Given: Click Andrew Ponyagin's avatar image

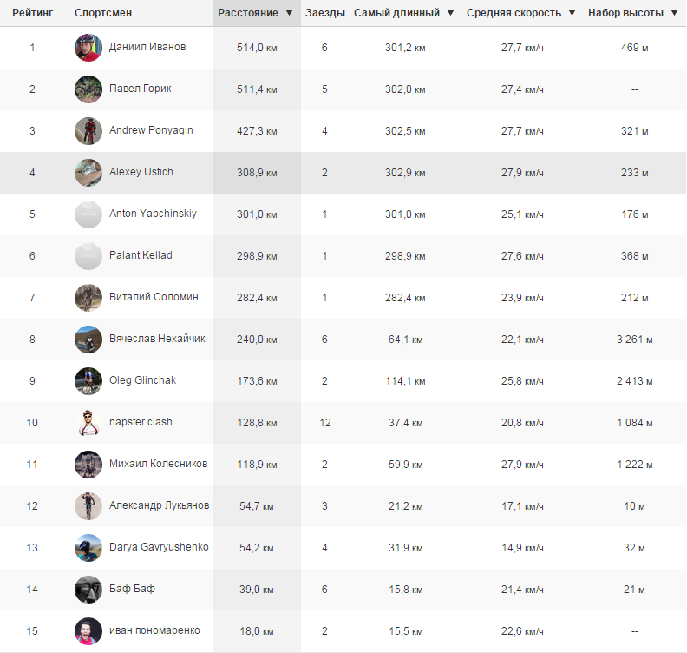Looking at the screenshot, I should (x=88, y=131).
